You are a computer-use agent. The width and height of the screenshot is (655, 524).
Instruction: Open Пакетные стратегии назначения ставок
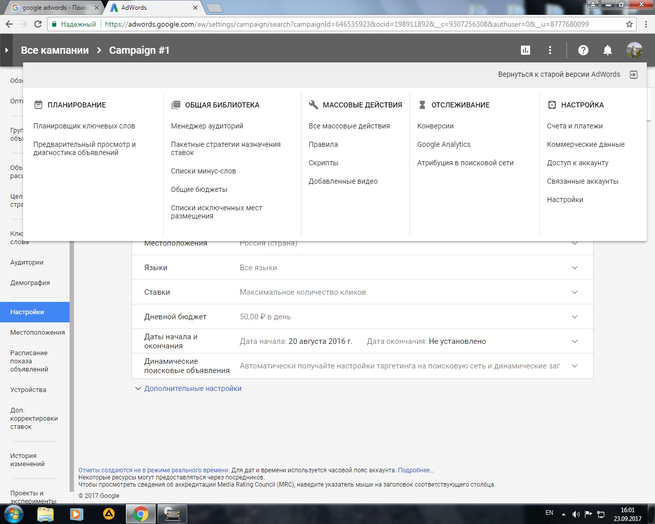click(226, 148)
